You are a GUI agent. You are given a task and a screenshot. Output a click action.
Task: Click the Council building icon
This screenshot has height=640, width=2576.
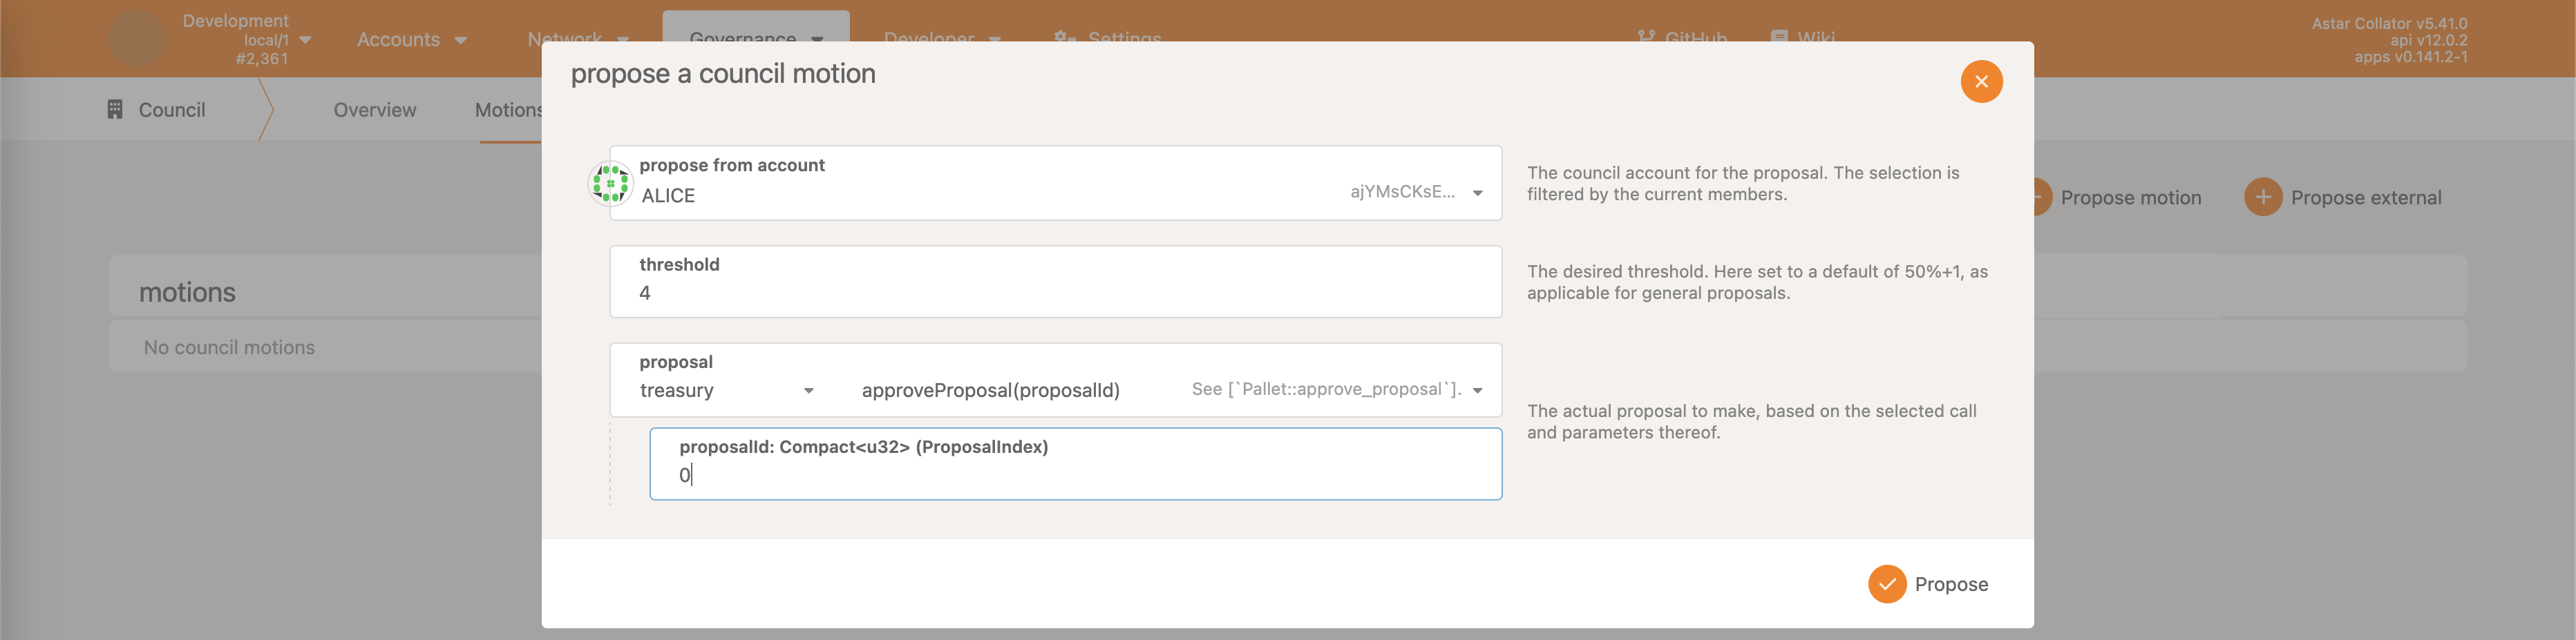point(115,110)
